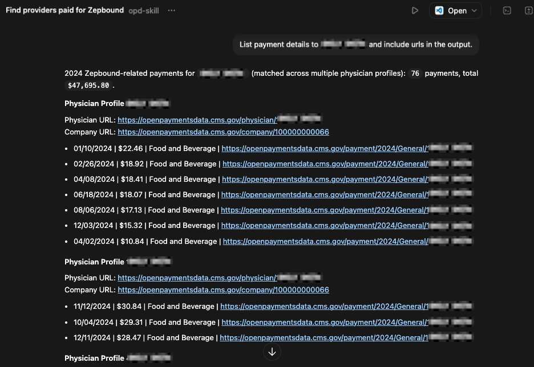
Task: Click the Open button
Action: [x=455, y=10]
